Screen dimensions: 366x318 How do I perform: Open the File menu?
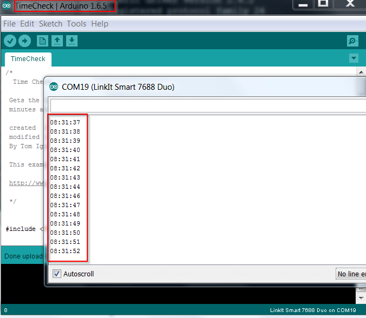pos(10,24)
